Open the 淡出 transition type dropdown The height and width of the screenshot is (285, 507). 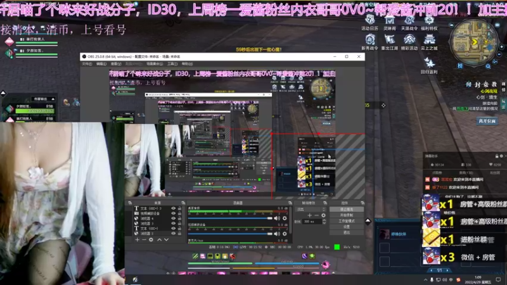pyautogui.click(x=311, y=210)
